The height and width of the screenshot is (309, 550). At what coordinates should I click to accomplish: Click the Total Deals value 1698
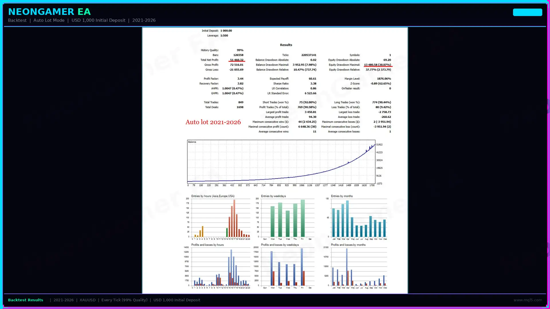coord(240,107)
